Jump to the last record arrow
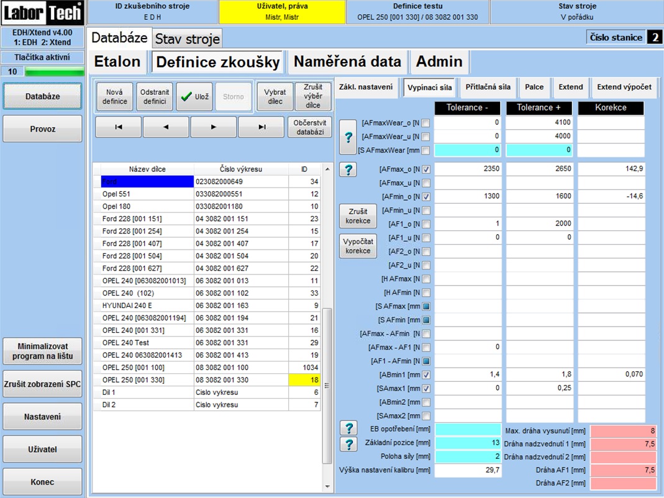664x498 pixels. 262,127
